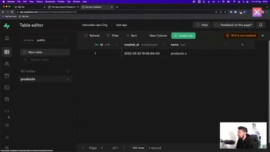Click the webcam video thumbnail
This screenshot has height=152, width=270.
tap(243, 136)
